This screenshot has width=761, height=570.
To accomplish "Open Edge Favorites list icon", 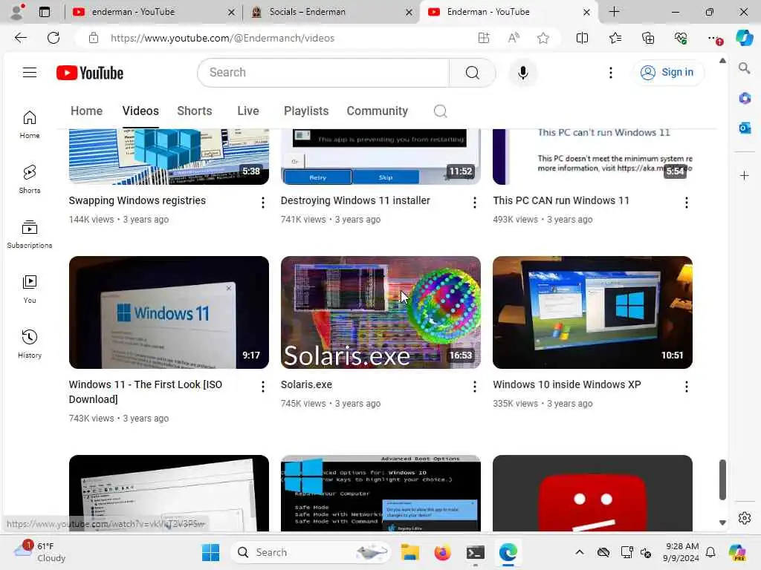I will pos(615,38).
